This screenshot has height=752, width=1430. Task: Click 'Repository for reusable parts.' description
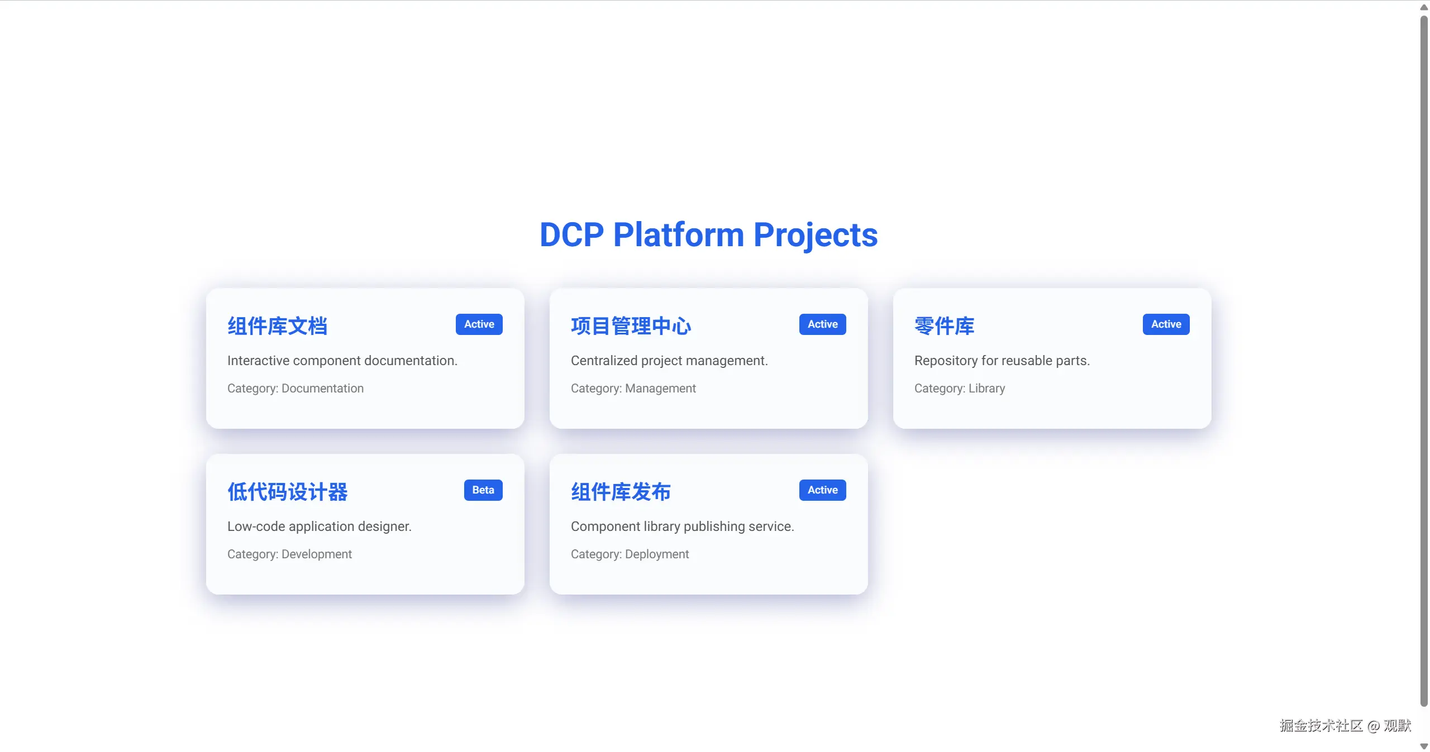click(x=1002, y=361)
